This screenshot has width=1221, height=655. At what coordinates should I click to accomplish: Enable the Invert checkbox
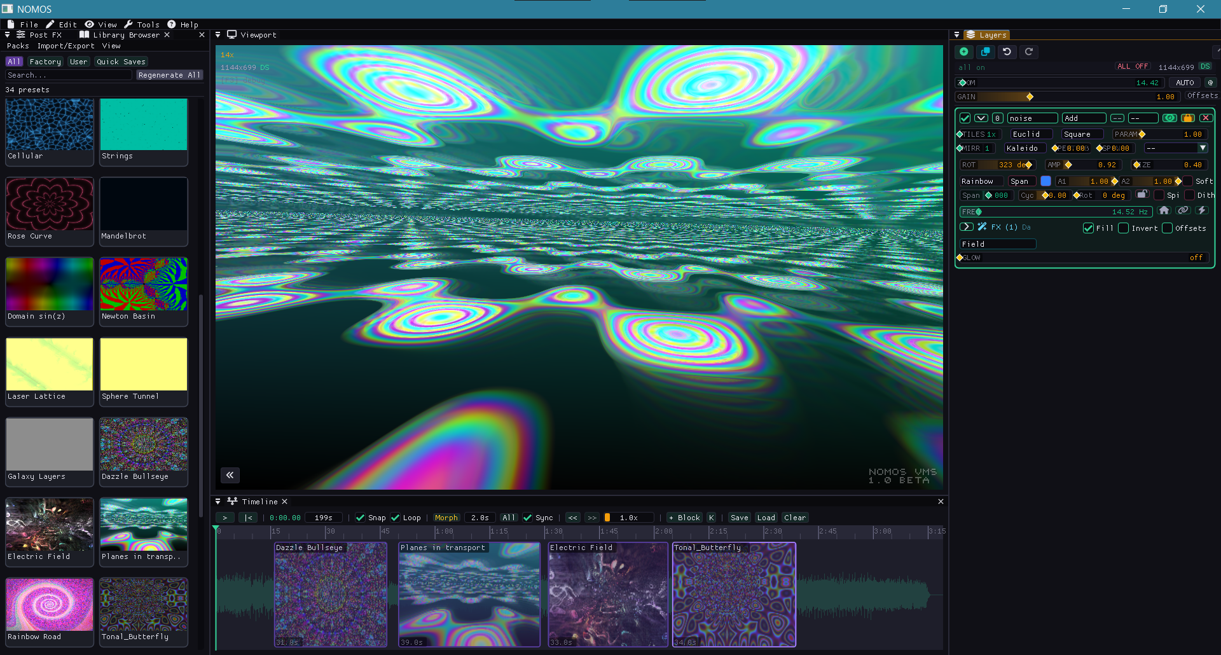1123,228
